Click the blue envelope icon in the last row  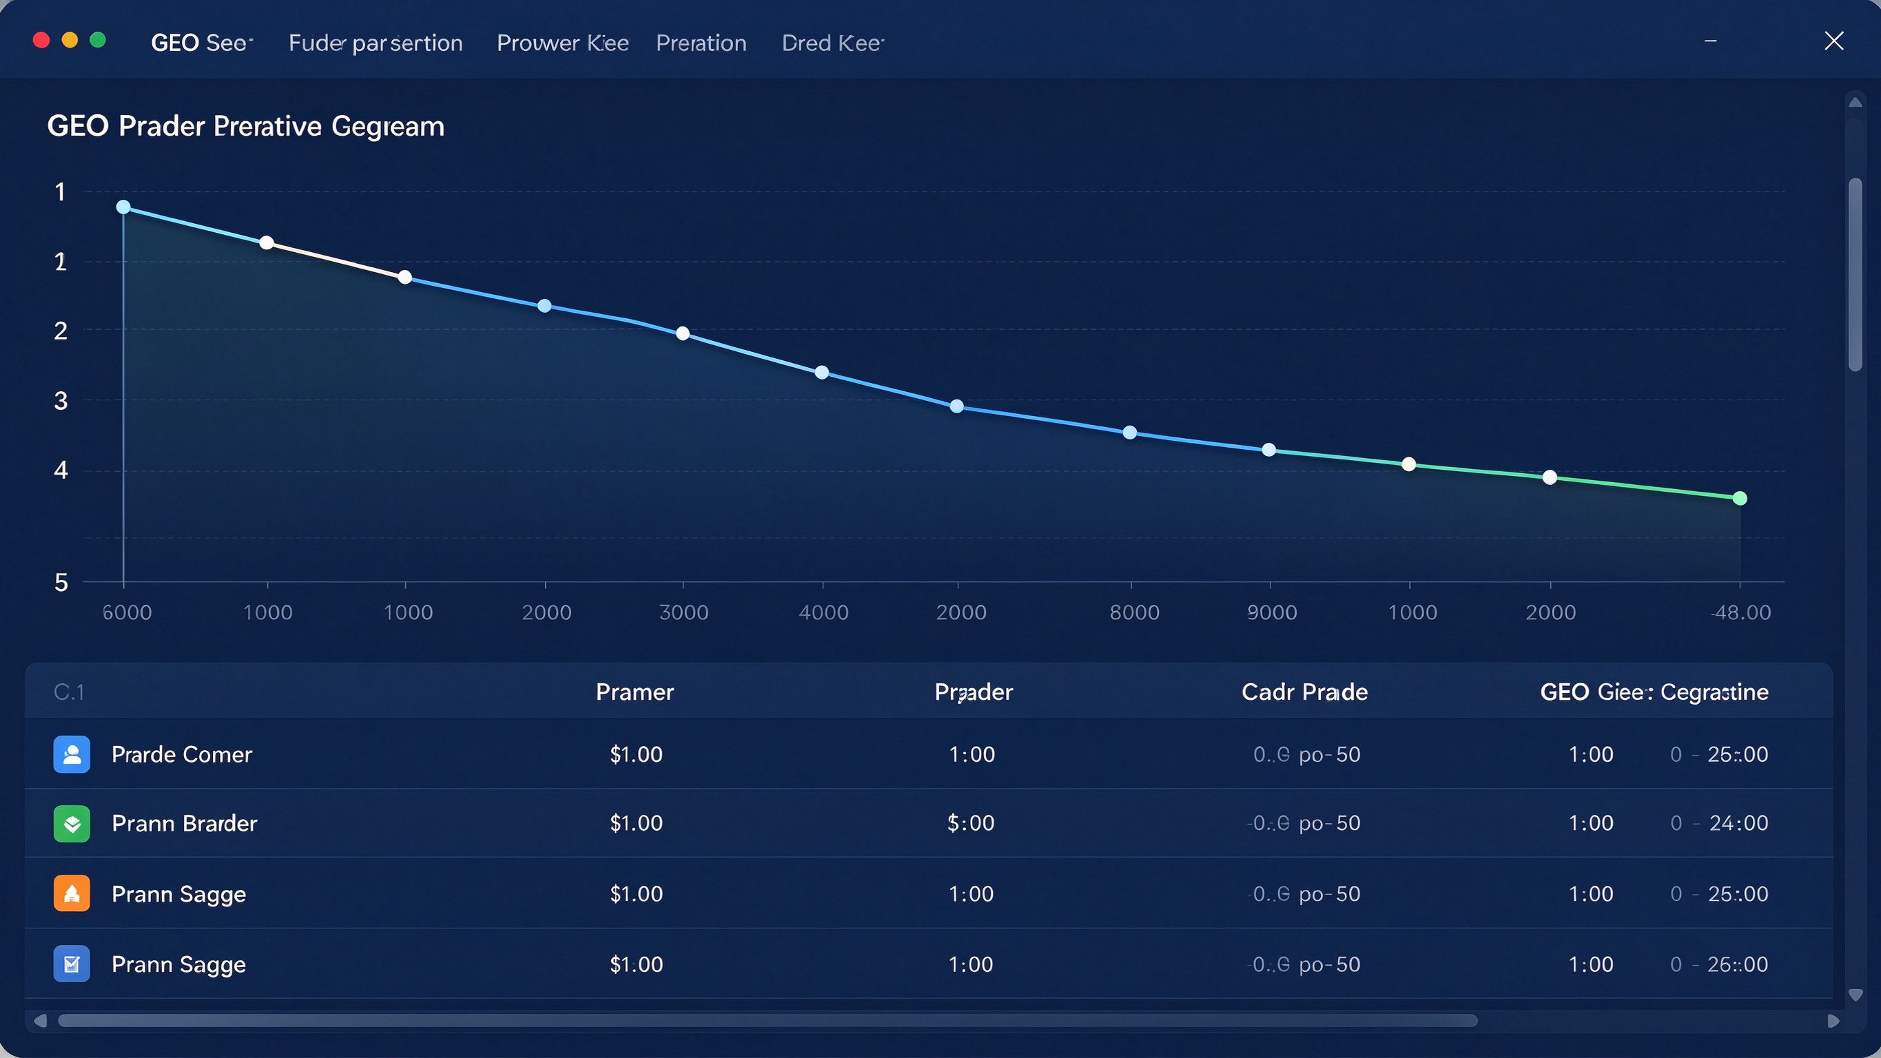click(72, 964)
